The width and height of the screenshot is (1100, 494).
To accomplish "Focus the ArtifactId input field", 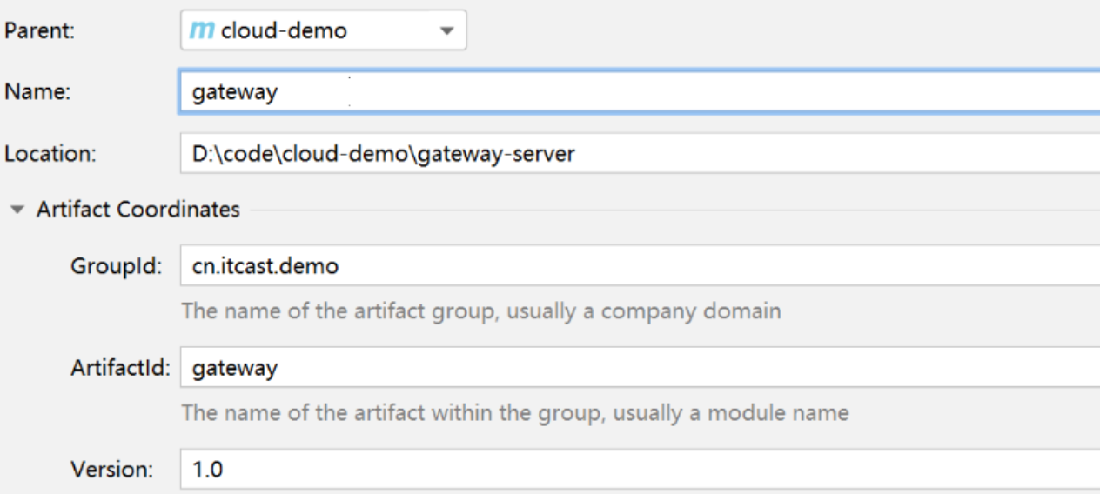I will click(609, 368).
